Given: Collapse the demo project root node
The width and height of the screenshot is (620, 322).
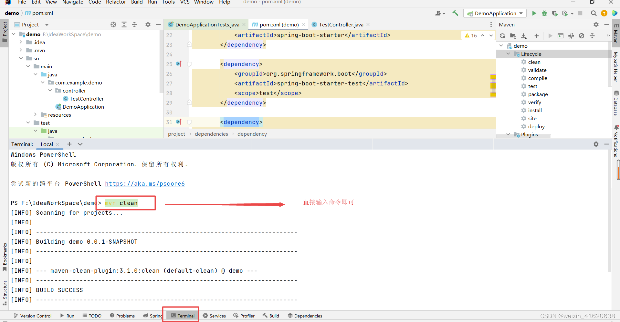Looking at the screenshot, I should [14, 34].
